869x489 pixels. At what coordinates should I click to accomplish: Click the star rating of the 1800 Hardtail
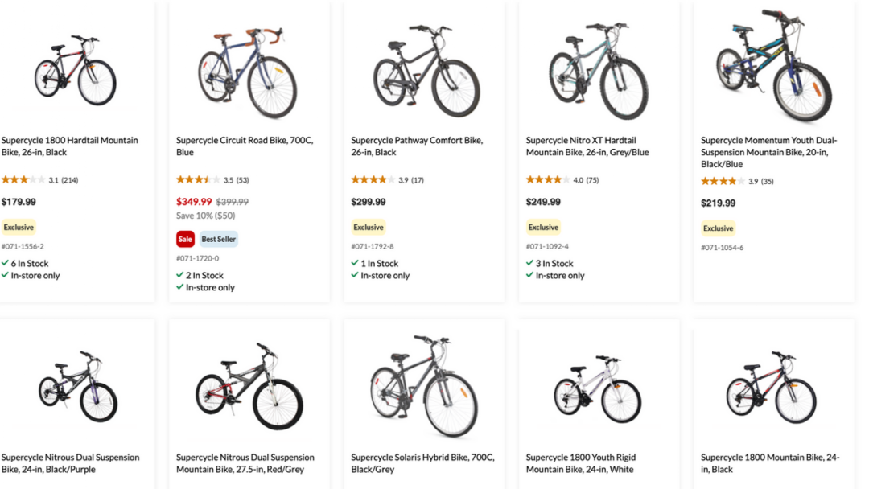click(23, 180)
